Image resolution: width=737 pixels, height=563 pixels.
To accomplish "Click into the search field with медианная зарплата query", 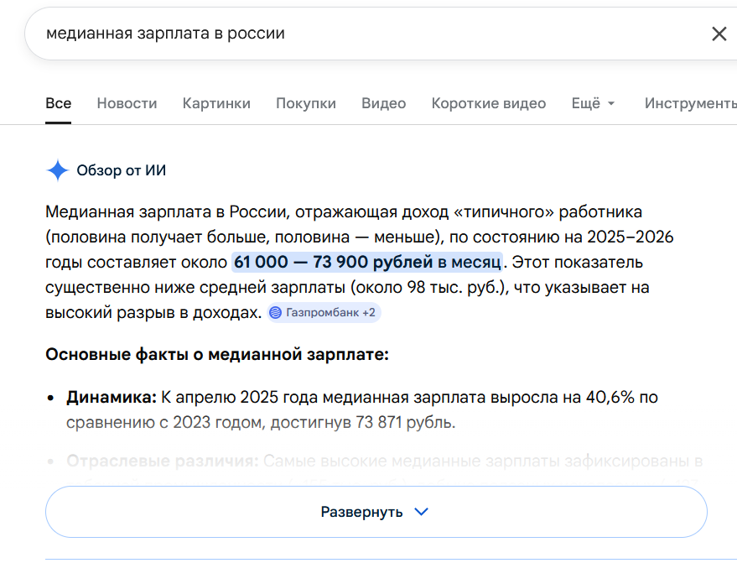I will point(335,34).
